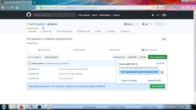Click the browser forward arrow

pyautogui.click(x=8, y=8)
